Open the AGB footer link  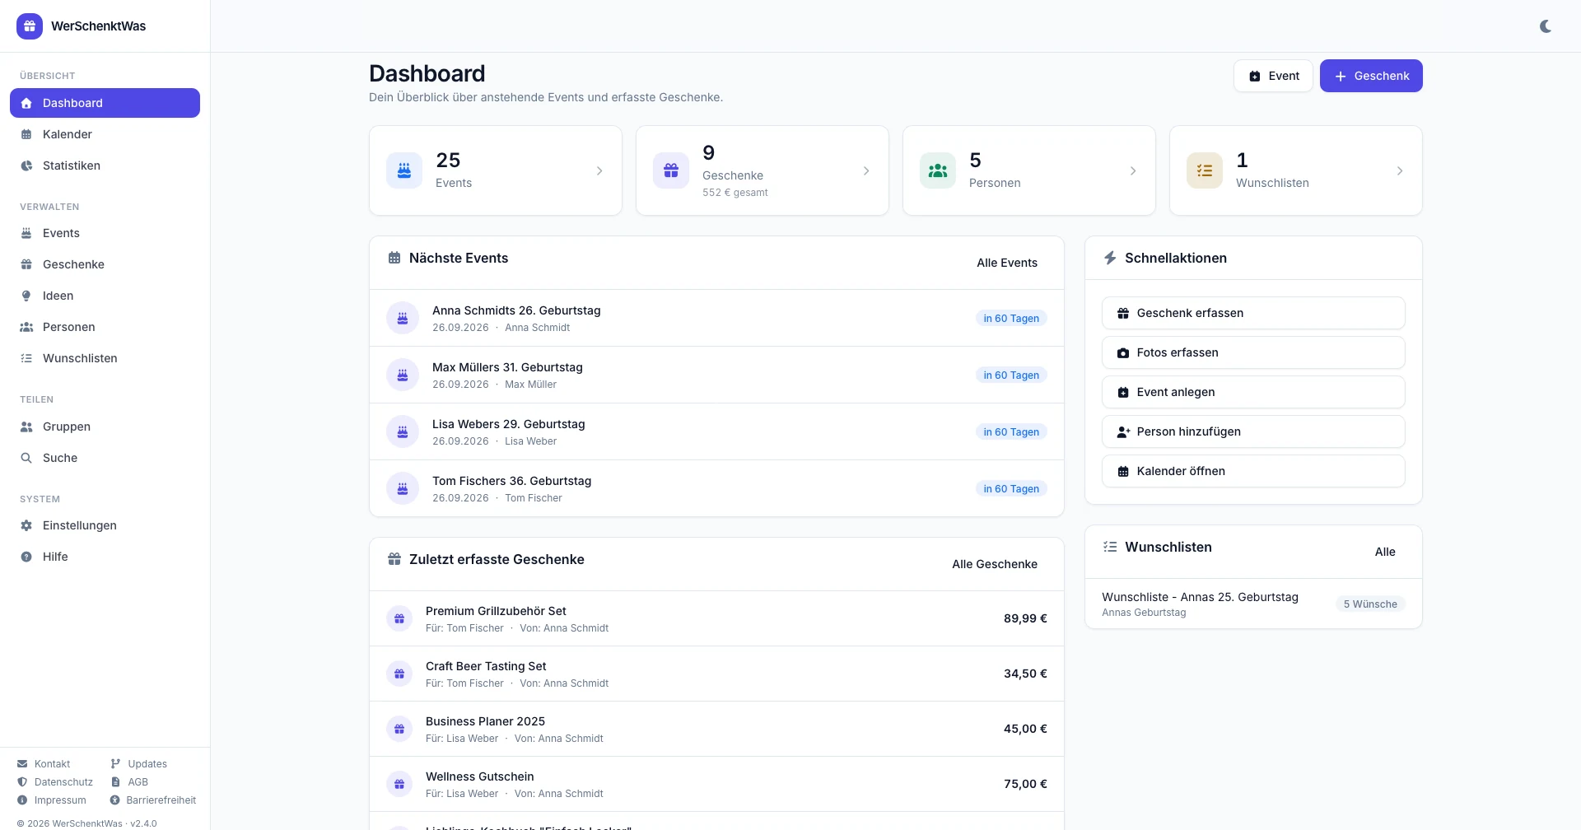129,782
